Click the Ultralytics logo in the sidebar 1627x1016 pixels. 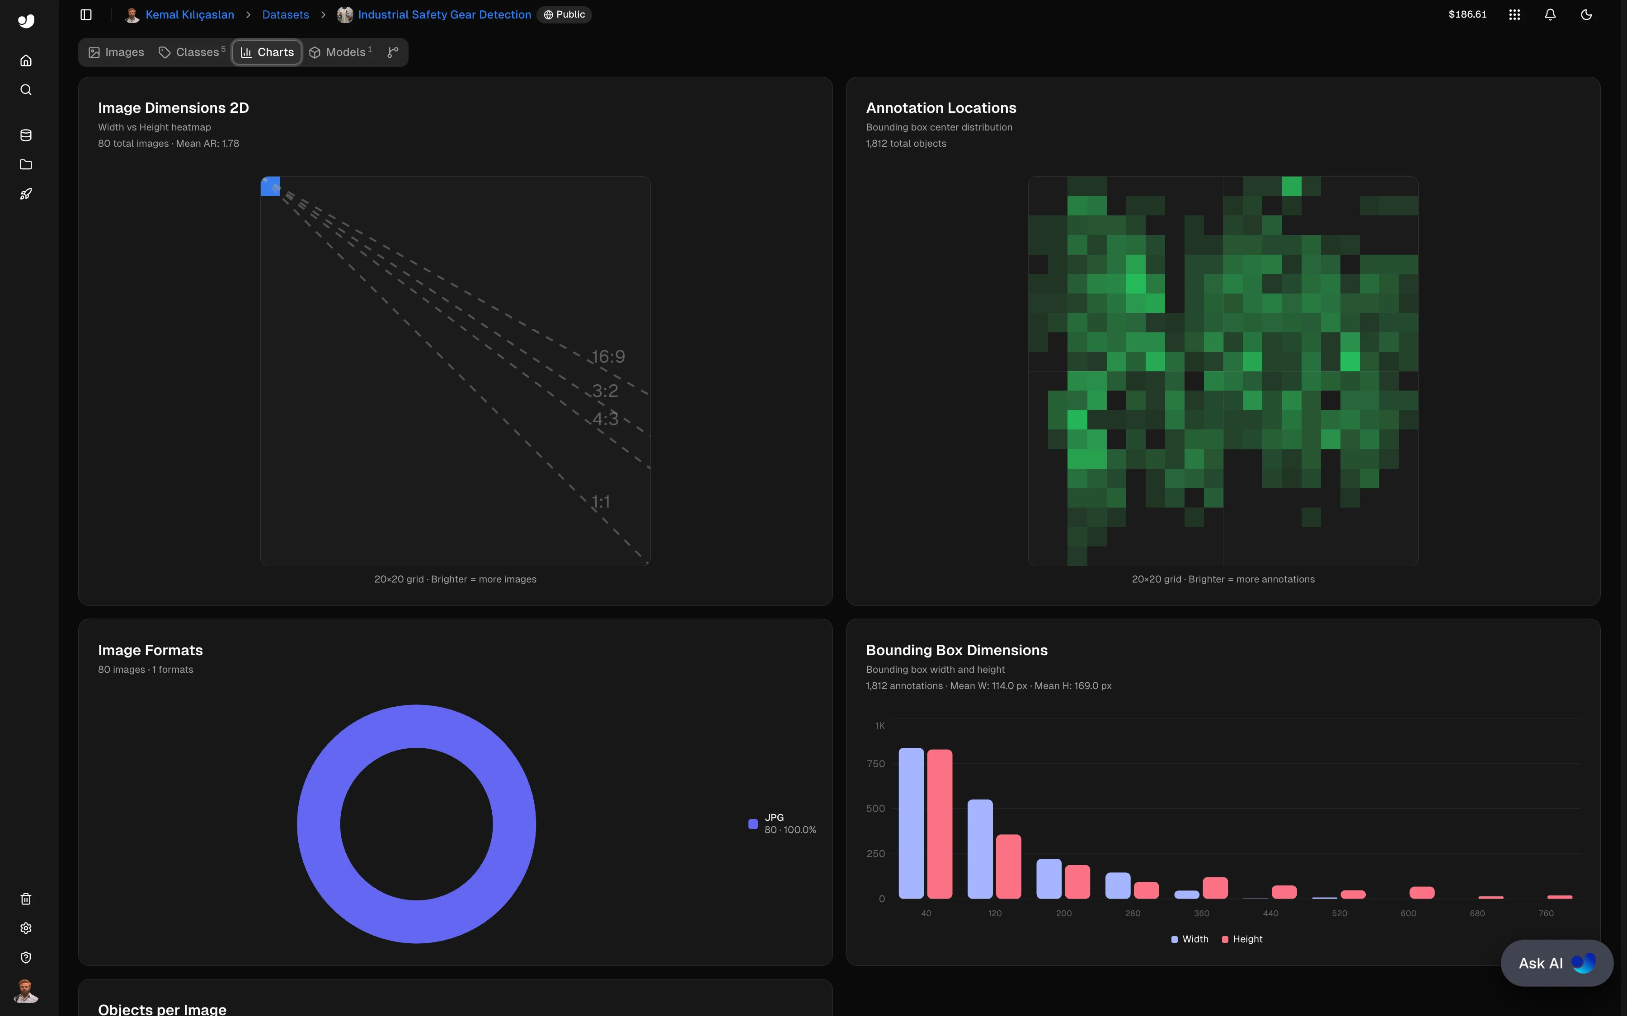[26, 21]
